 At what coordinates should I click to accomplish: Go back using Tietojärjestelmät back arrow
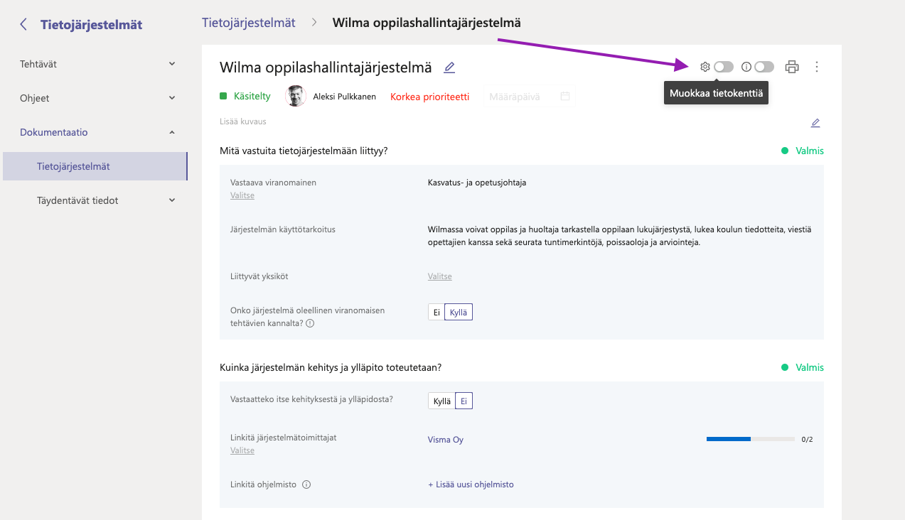(x=23, y=25)
